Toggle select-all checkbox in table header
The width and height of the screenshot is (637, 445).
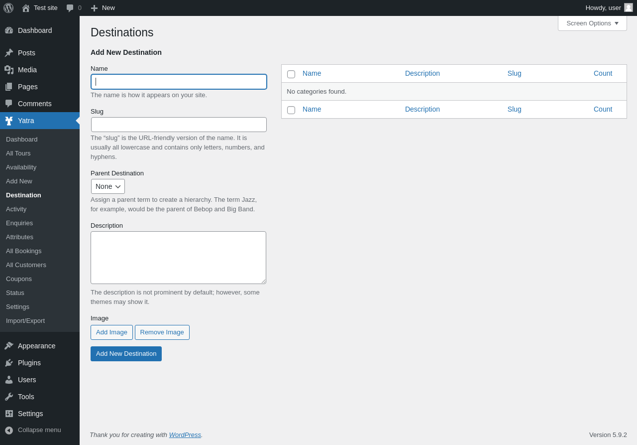coord(291,74)
